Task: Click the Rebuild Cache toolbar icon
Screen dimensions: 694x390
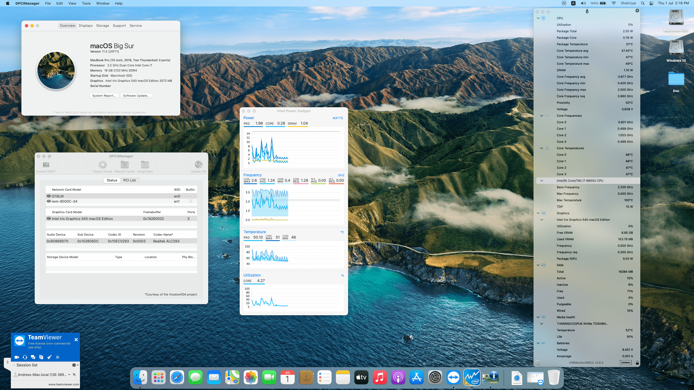Action: click(x=124, y=164)
